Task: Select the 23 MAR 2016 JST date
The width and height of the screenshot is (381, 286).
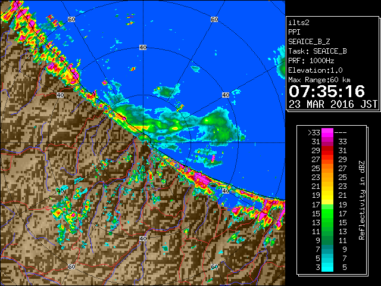Action: pyautogui.click(x=333, y=104)
